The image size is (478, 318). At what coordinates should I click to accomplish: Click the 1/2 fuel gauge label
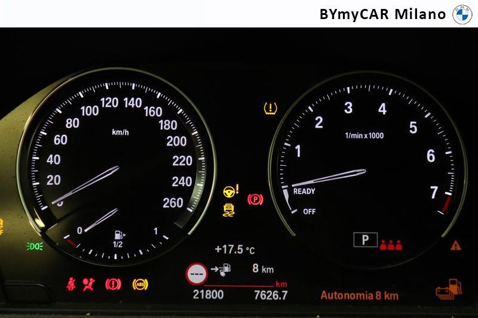(118, 245)
